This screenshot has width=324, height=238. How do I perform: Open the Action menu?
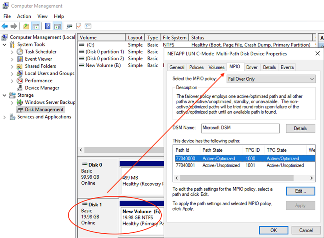tap(24, 16)
